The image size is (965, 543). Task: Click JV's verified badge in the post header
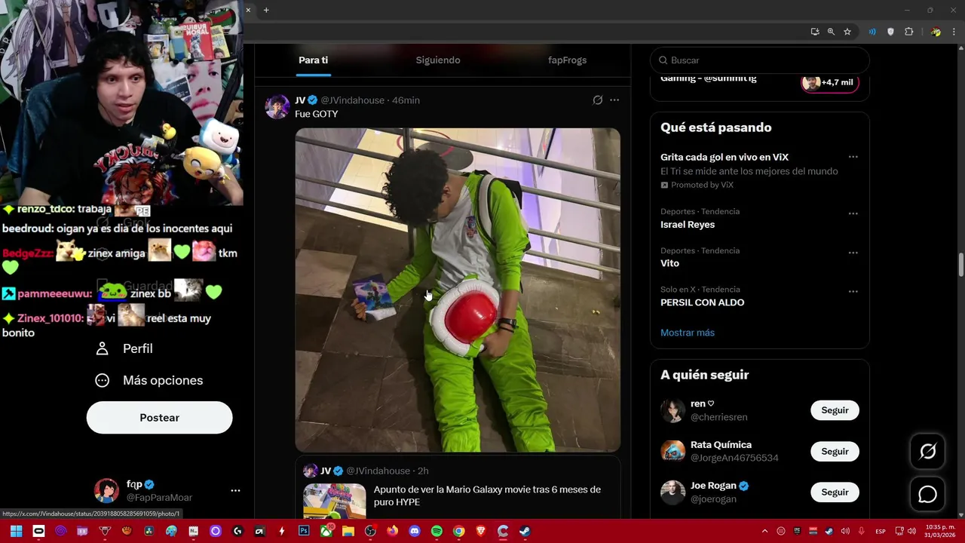(x=313, y=100)
